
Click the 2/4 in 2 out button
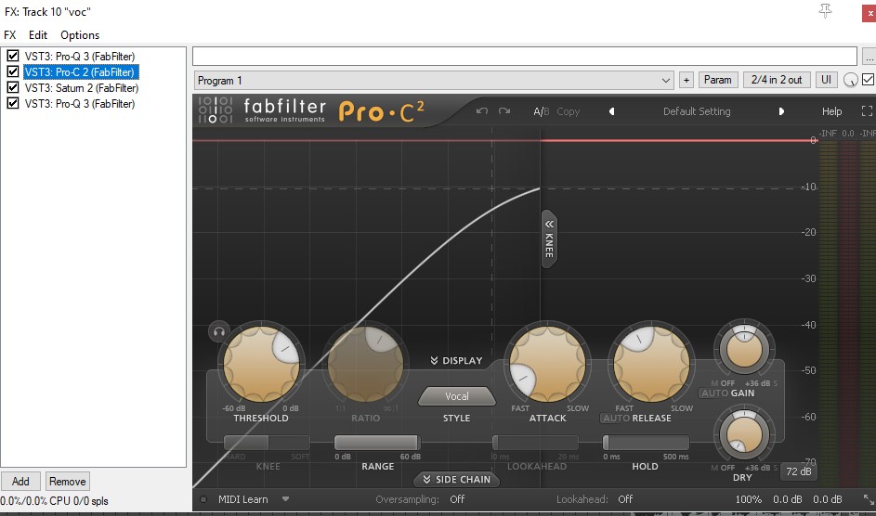point(777,80)
